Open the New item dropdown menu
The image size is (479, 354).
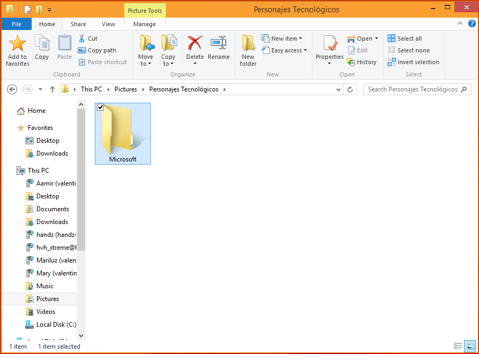point(282,39)
